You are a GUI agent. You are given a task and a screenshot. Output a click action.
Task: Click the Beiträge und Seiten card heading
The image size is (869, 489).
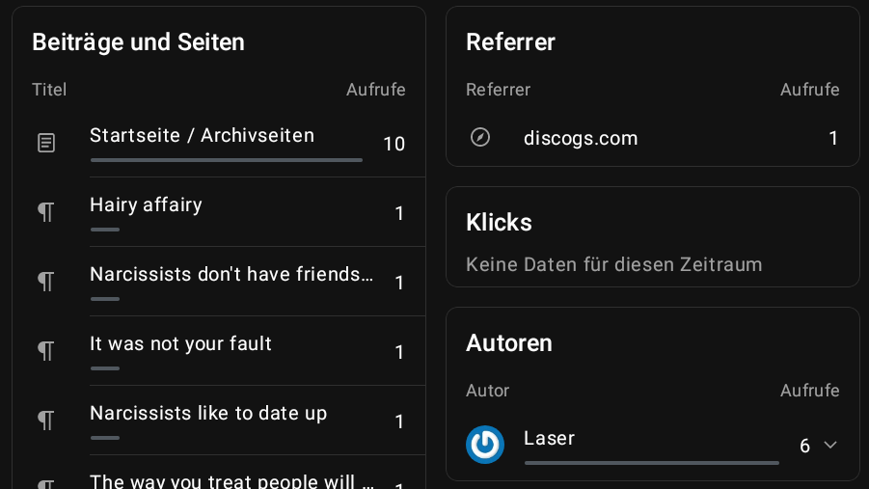(138, 41)
